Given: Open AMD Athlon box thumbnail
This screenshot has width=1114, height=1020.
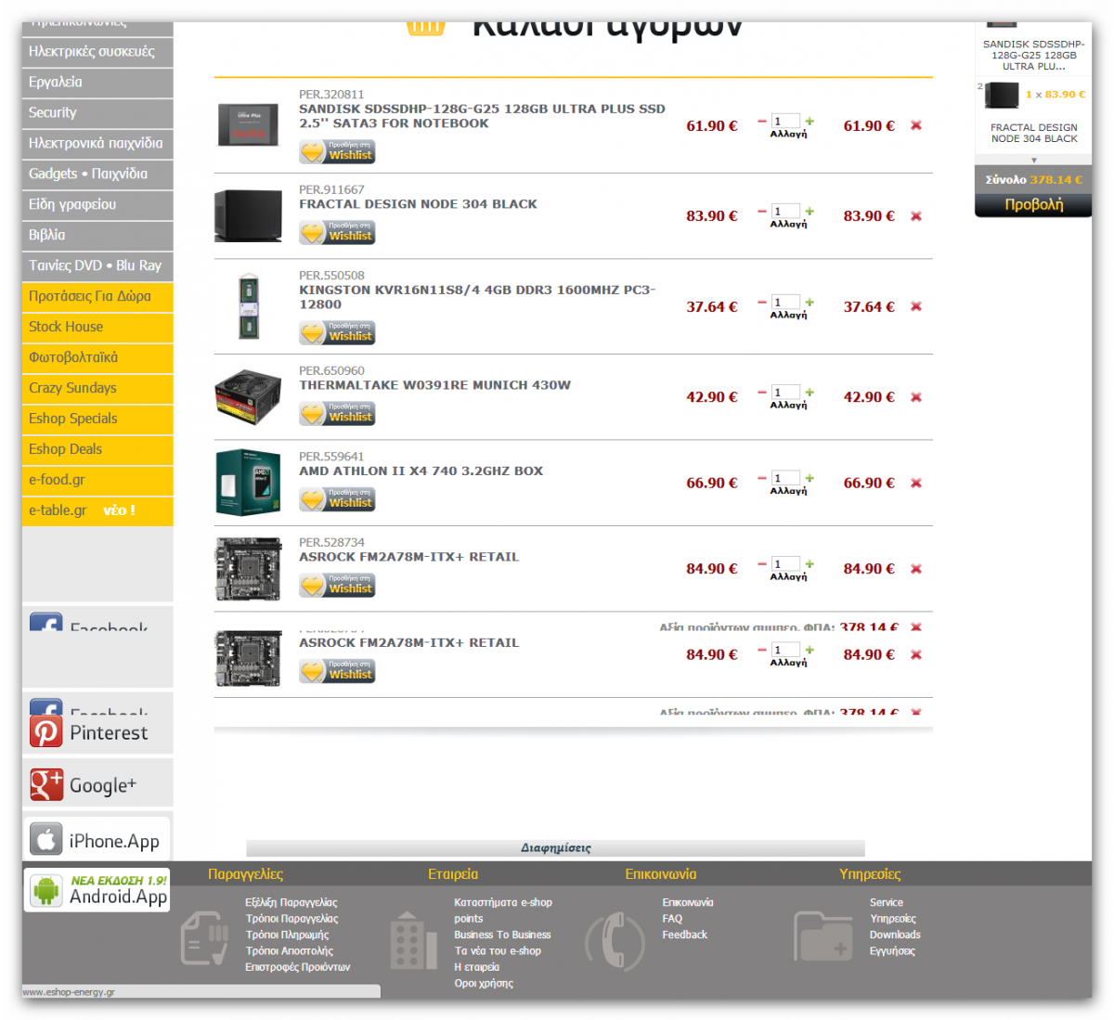Looking at the screenshot, I should (x=248, y=483).
